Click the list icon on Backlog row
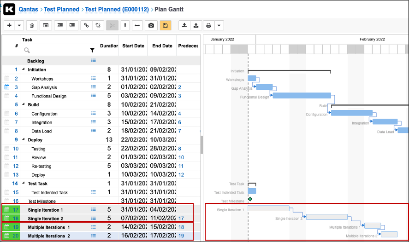This screenshot has width=409, height=242. (94, 60)
